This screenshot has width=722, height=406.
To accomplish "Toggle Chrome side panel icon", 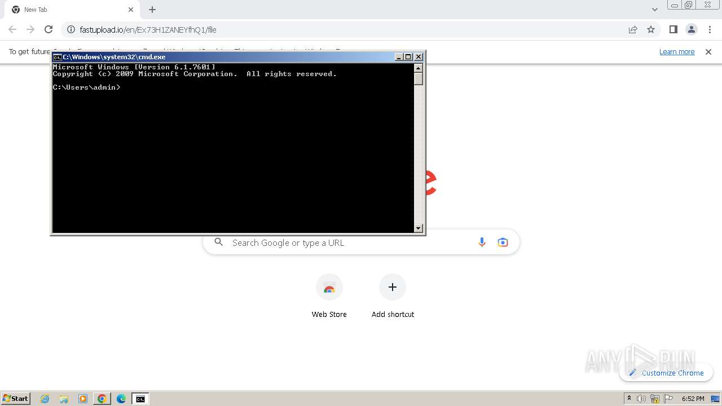I will (673, 29).
